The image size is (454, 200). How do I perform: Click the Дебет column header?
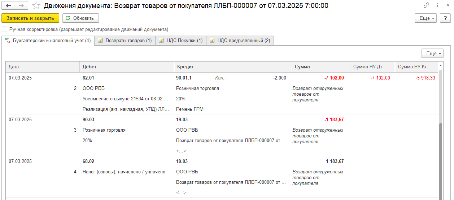tap(126, 67)
